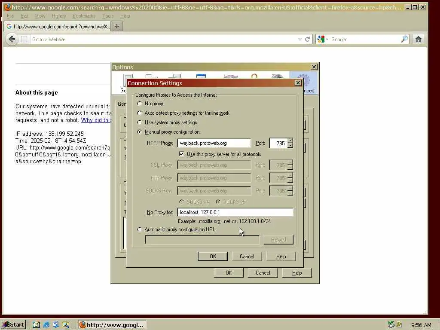Open the URL history dropdown arrow
Viewport: 440px width, 330px height.
299,40
